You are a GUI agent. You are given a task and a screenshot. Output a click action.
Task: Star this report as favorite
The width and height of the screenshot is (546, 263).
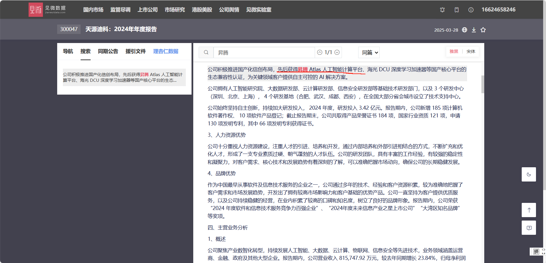pos(483,30)
